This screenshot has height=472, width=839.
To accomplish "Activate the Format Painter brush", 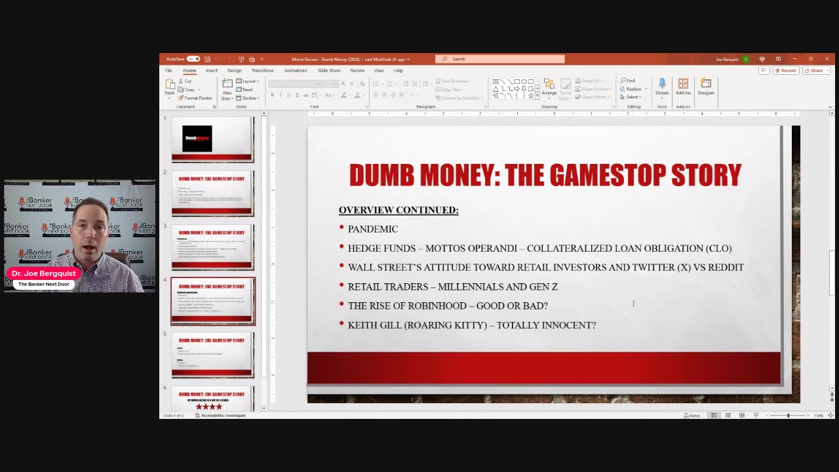I will (x=195, y=98).
